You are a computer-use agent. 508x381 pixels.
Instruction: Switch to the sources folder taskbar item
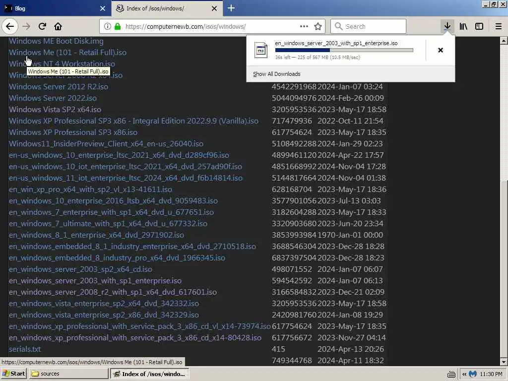point(68,374)
